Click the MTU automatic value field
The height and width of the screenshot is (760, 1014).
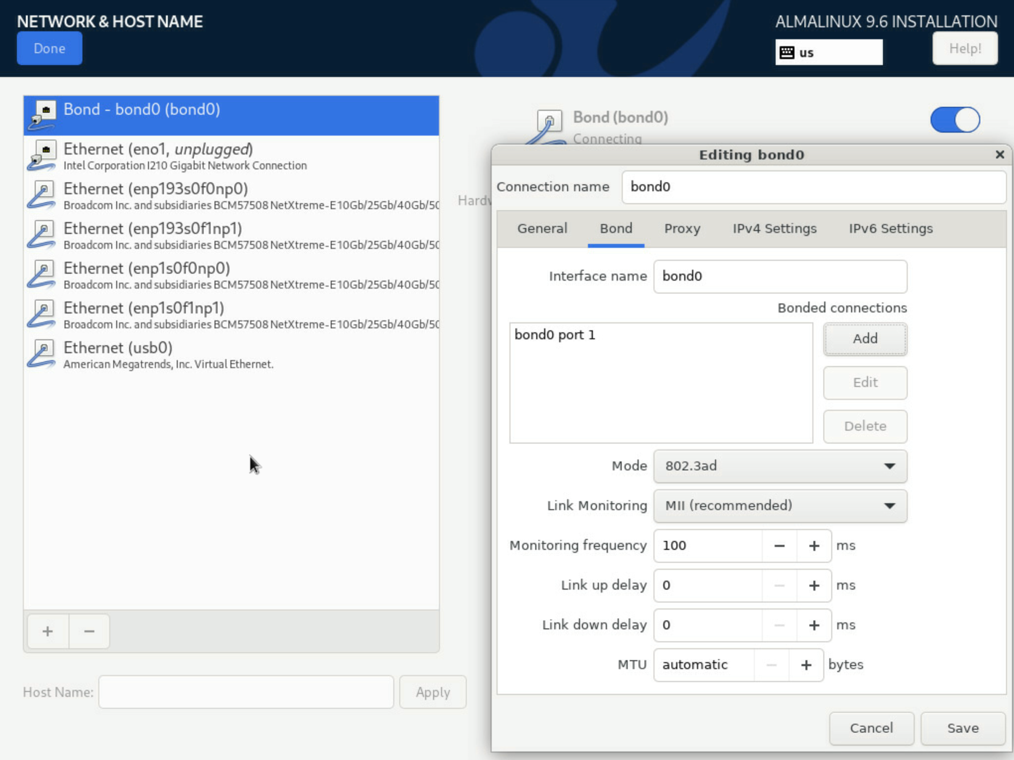coord(704,665)
